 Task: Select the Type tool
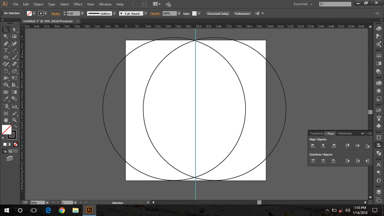click(6, 50)
